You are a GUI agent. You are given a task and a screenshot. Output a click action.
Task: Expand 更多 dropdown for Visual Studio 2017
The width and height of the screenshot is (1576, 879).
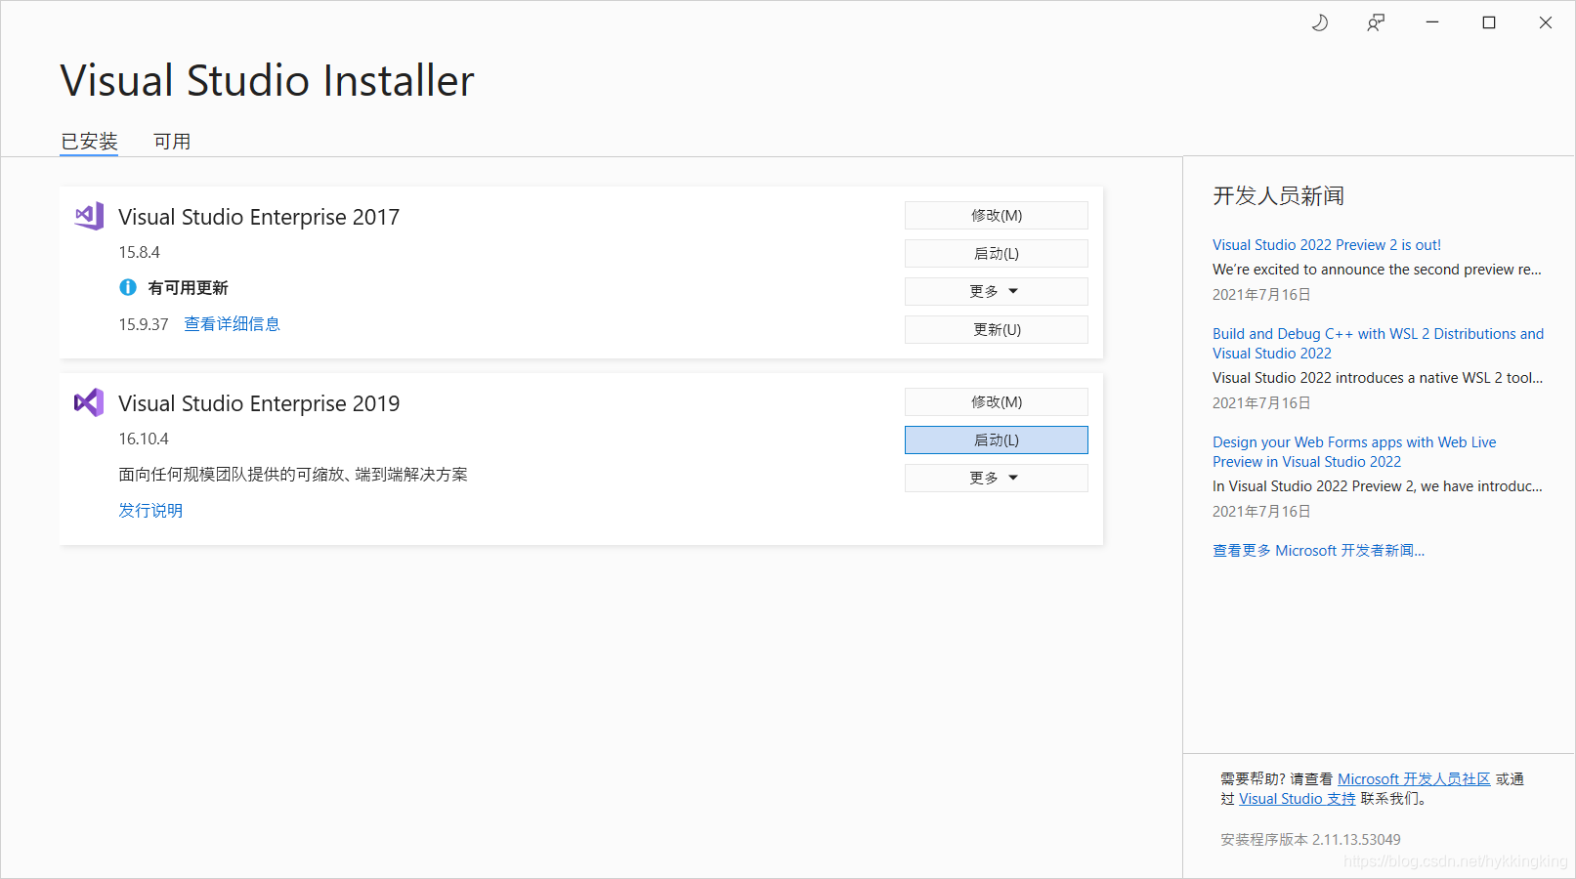click(997, 291)
